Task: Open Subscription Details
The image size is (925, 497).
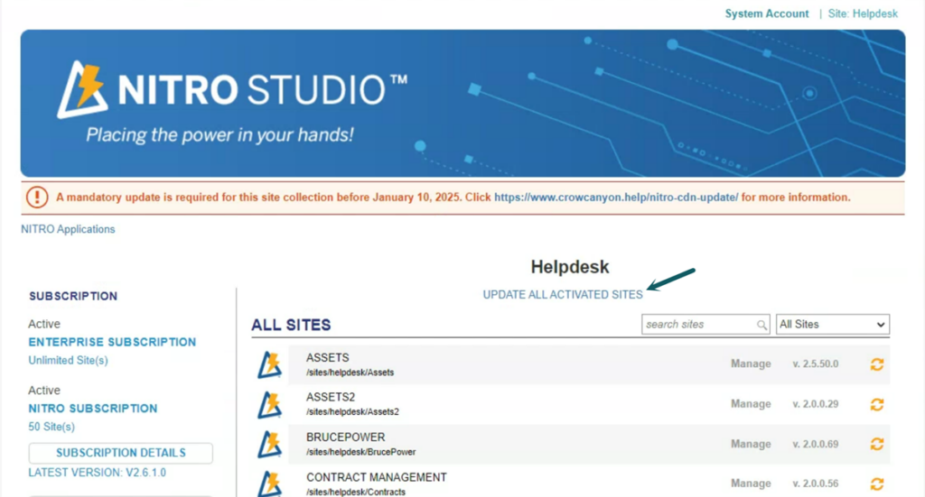Action: click(x=121, y=453)
